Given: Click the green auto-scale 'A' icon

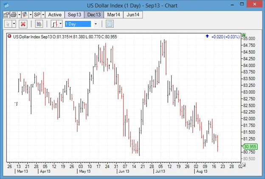Looking at the screenshot, I should 243,36.
